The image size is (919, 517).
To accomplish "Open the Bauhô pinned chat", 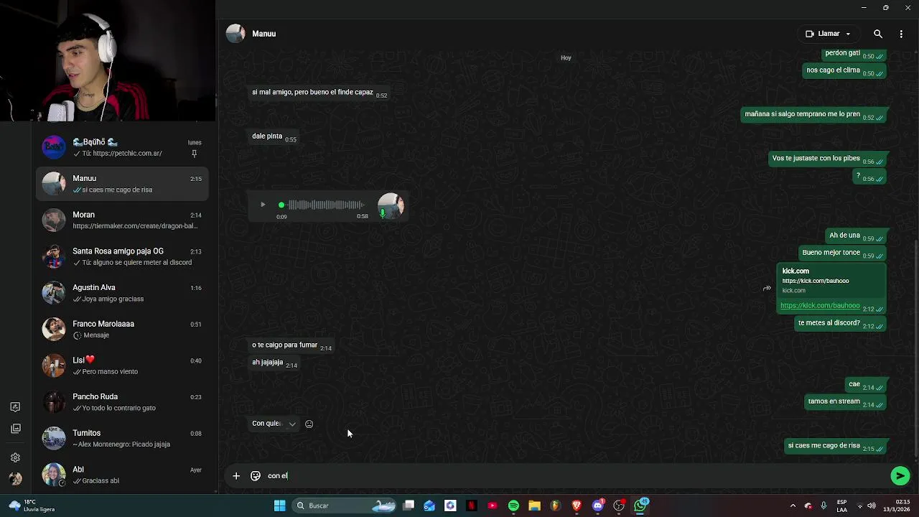I will tap(122, 147).
